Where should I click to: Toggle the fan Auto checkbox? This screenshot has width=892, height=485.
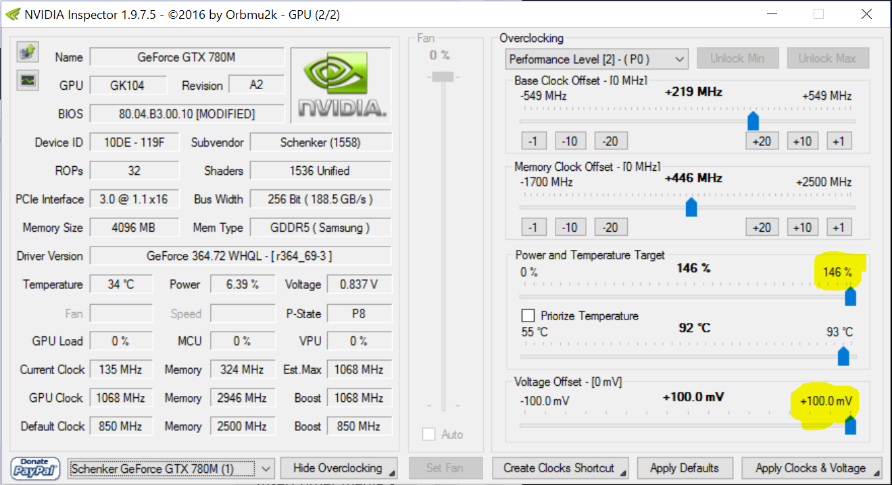(428, 434)
